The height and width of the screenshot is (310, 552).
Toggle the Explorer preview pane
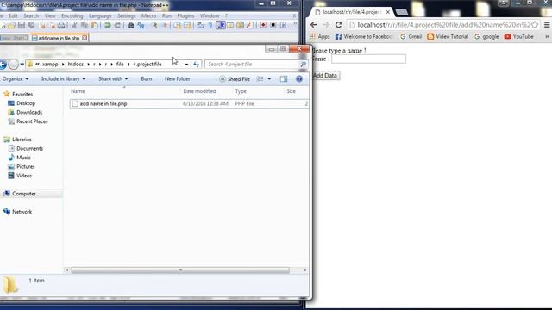tap(284, 79)
